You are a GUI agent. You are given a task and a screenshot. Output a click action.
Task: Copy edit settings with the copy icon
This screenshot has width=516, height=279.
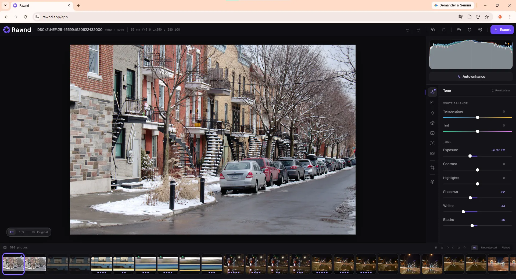(433, 30)
